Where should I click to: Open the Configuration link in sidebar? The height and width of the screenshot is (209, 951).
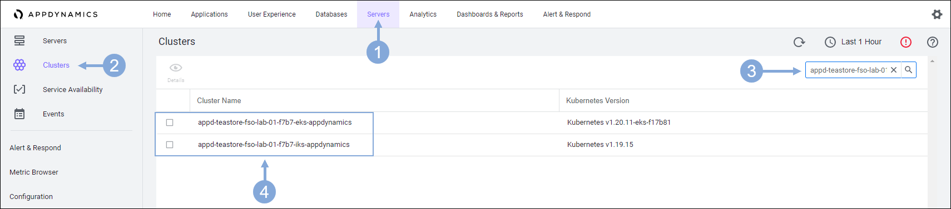click(31, 197)
